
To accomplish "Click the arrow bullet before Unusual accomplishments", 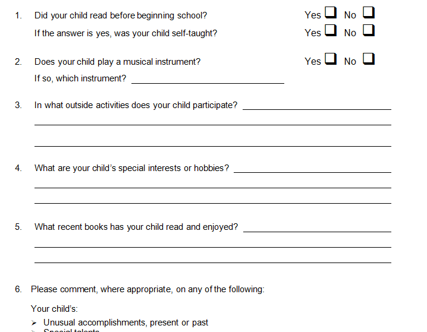I will pyautogui.click(x=34, y=322).
